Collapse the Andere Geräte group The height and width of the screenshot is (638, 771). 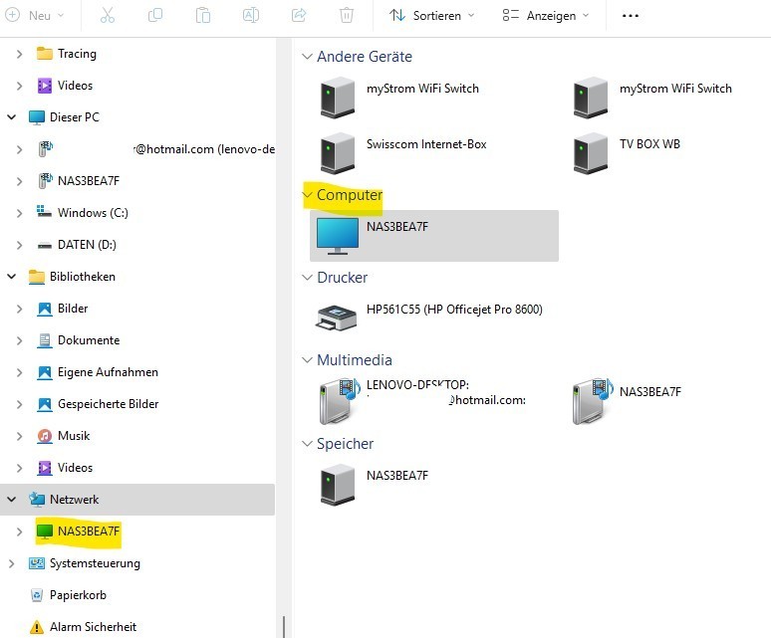[307, 57]
